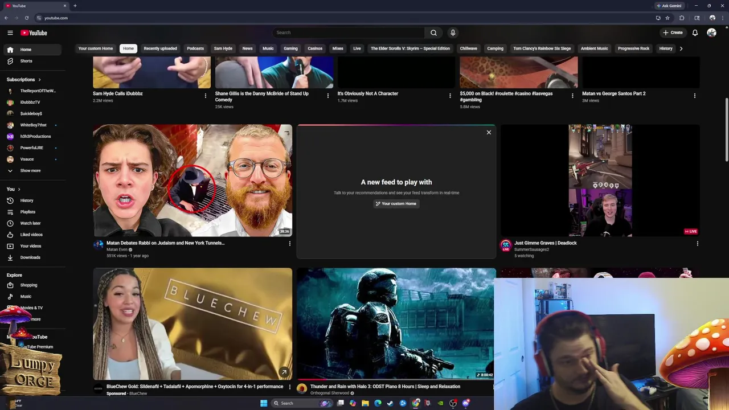Screen dimensions: 729x410
Task: Click the YouTube logo
Action: point(34,32)
